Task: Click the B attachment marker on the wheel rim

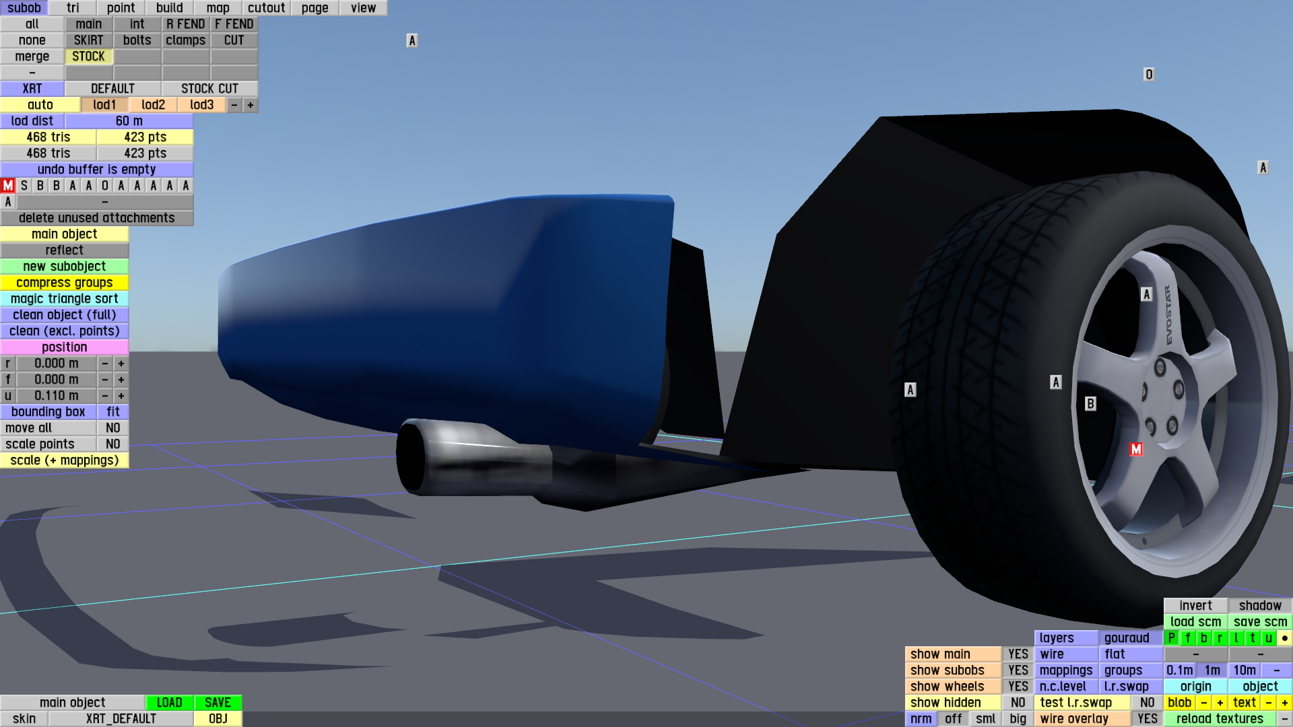Action: pyautogui.click(x=1090, y=404)
